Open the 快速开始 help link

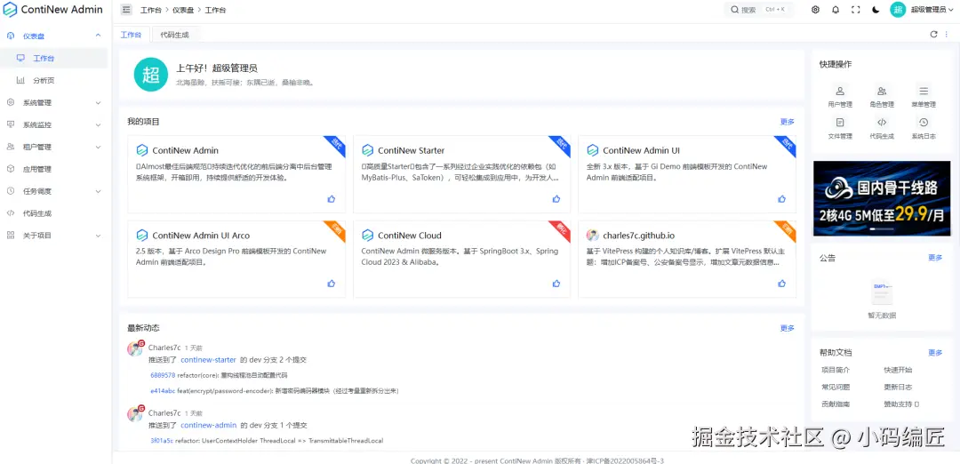tap(898, 370)
